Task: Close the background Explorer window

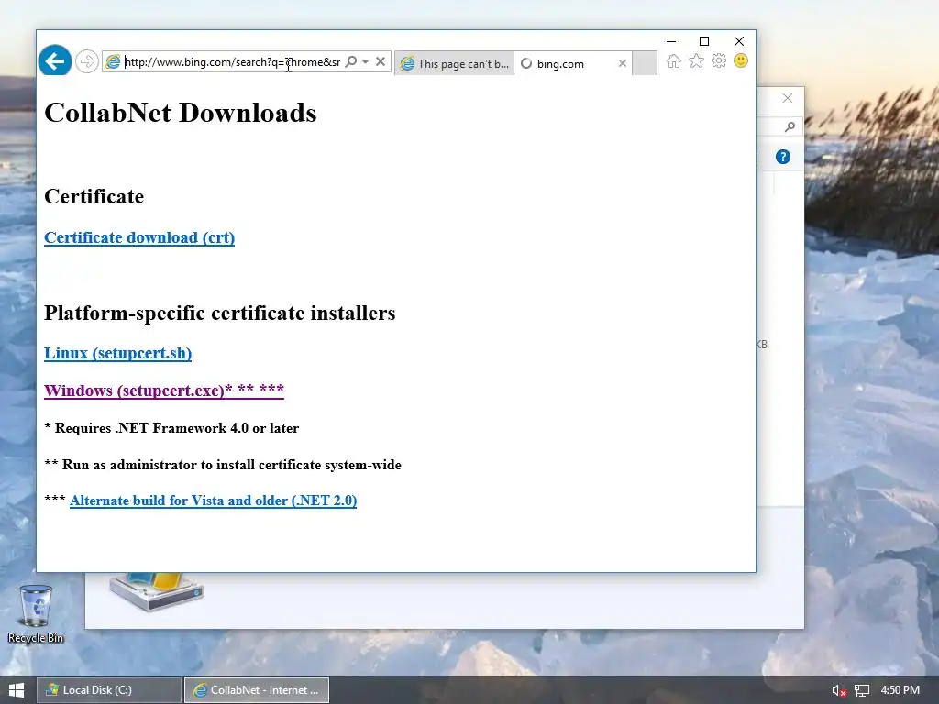Action: [788, 98]
